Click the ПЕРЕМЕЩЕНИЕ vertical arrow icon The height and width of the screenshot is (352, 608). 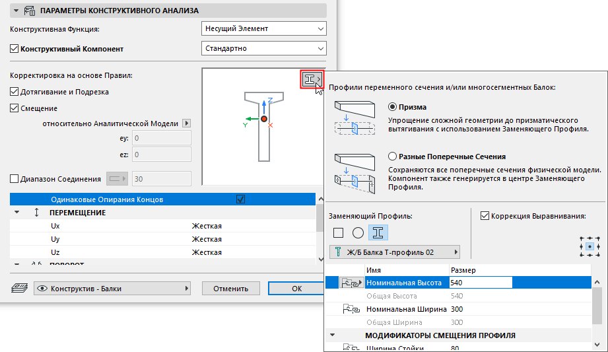coord(36,213)
